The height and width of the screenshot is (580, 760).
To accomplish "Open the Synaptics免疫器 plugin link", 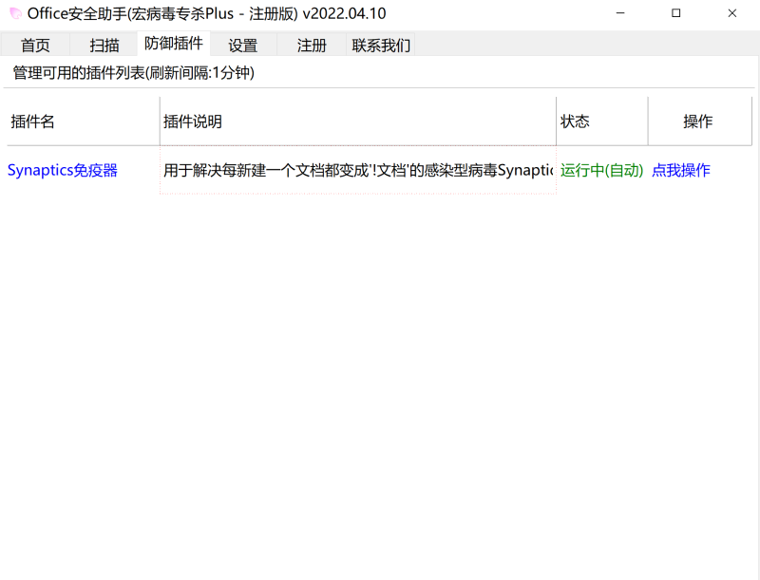I will pos(63,171).
